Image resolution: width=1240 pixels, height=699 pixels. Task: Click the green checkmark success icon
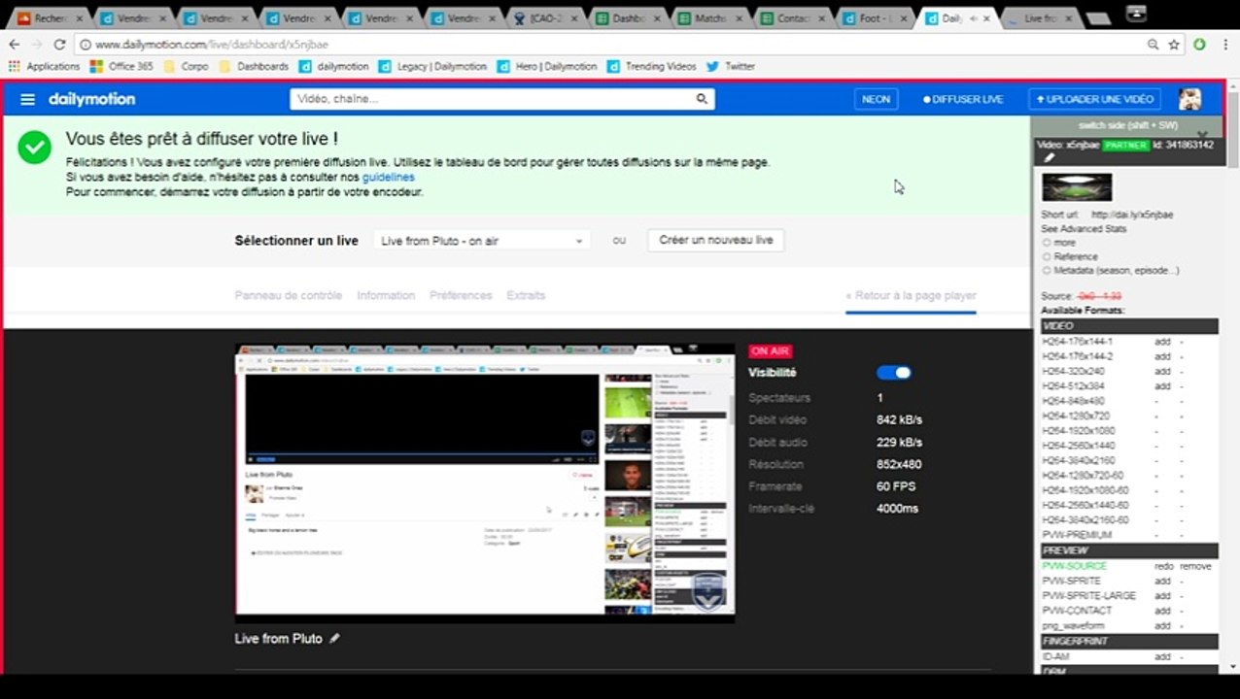point(34,148)
